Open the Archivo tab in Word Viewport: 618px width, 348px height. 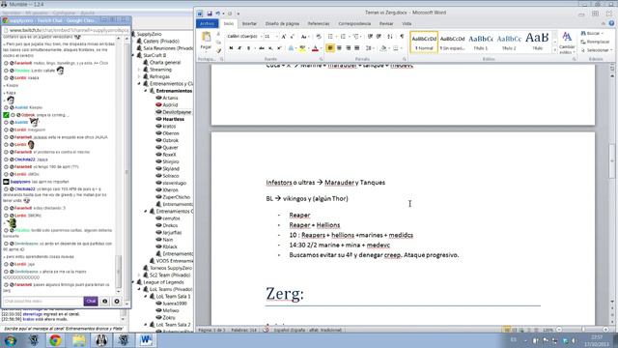207,23
